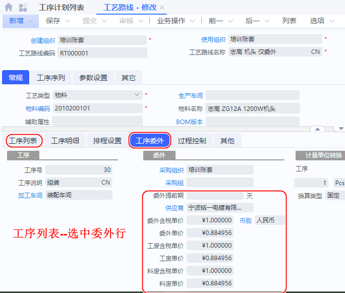
Task: Close the 工艺路线 - 修改 tab
Action: (x=162, y=8)
